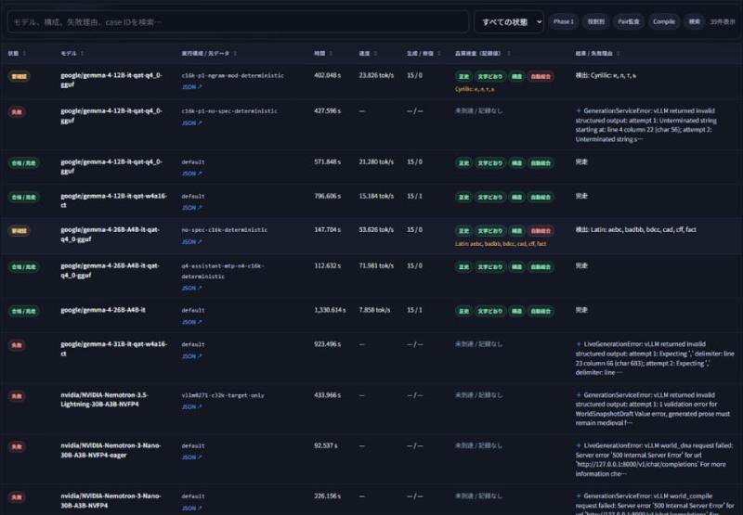Expand error details for Nemotron-3.5-Lightning row
The width and height of the screenshot is (743, 515).
tap(579, 394)
